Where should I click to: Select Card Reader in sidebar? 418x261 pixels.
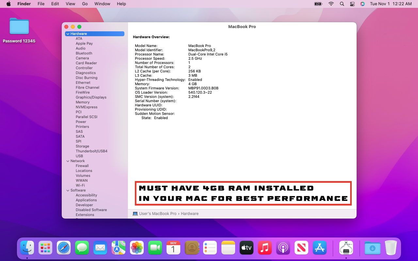[86, 63]
